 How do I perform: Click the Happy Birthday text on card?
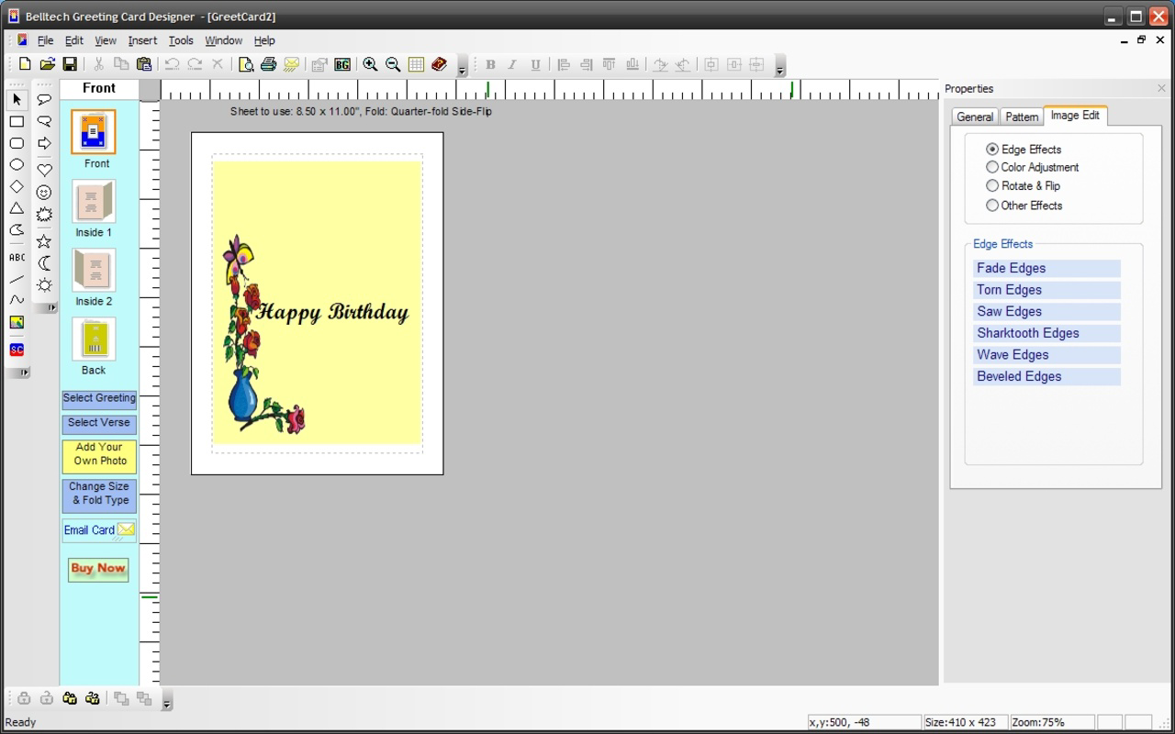332,312
